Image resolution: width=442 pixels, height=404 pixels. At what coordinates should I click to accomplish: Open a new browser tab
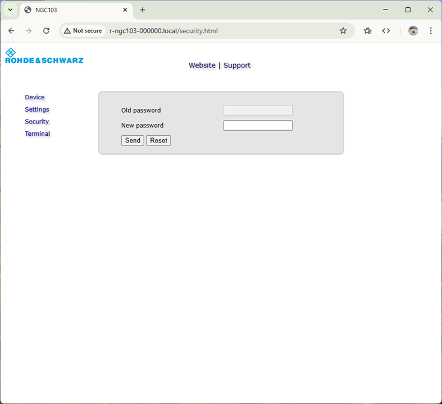(143, 10)
